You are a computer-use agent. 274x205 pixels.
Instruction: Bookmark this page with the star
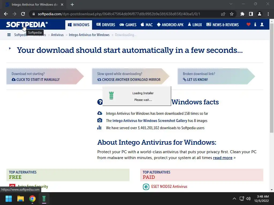(232, 14)
